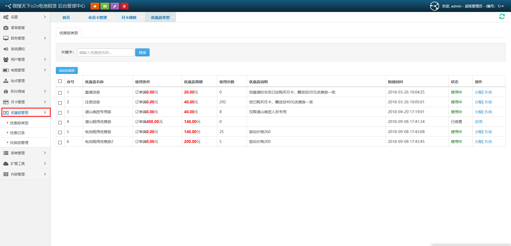Toggle the select-all checkbox in table header
The image size is (511, 246).
(x=60, y=81)
